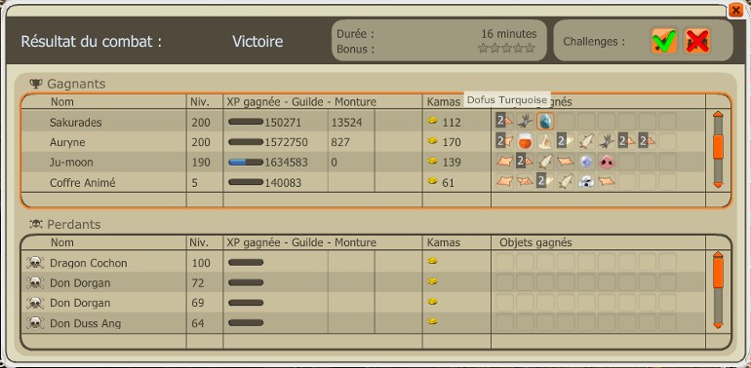This screenshot has width=751, height=368.
Task: Click the Coffre Animé row name
Action: tap(82, 183)
